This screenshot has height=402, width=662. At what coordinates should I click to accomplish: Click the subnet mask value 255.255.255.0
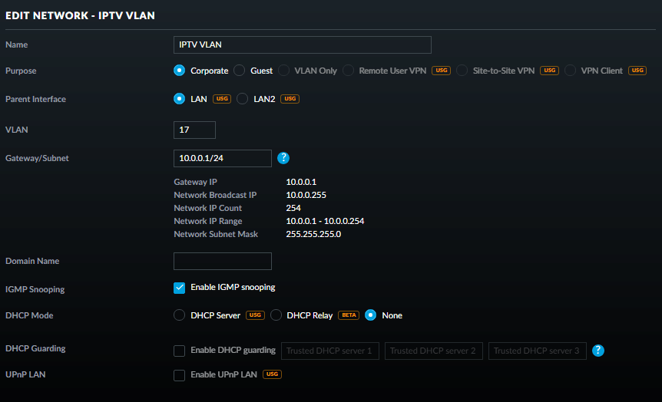pos(313,234)
